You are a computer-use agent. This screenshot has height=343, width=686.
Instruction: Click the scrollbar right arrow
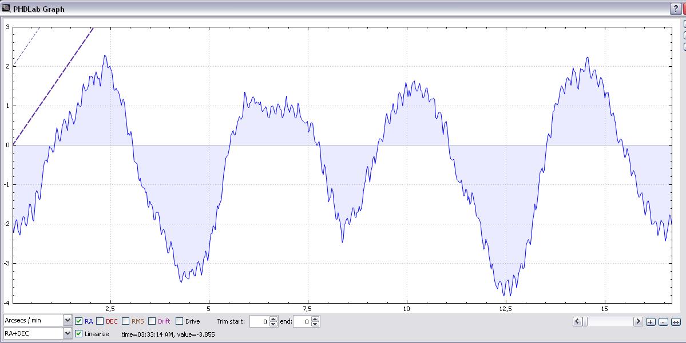tap(638, 322)
